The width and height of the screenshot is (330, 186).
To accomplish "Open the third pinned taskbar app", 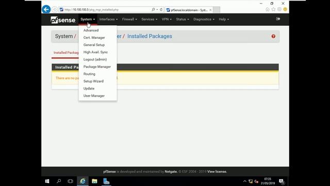I will [x=106, y=181].
